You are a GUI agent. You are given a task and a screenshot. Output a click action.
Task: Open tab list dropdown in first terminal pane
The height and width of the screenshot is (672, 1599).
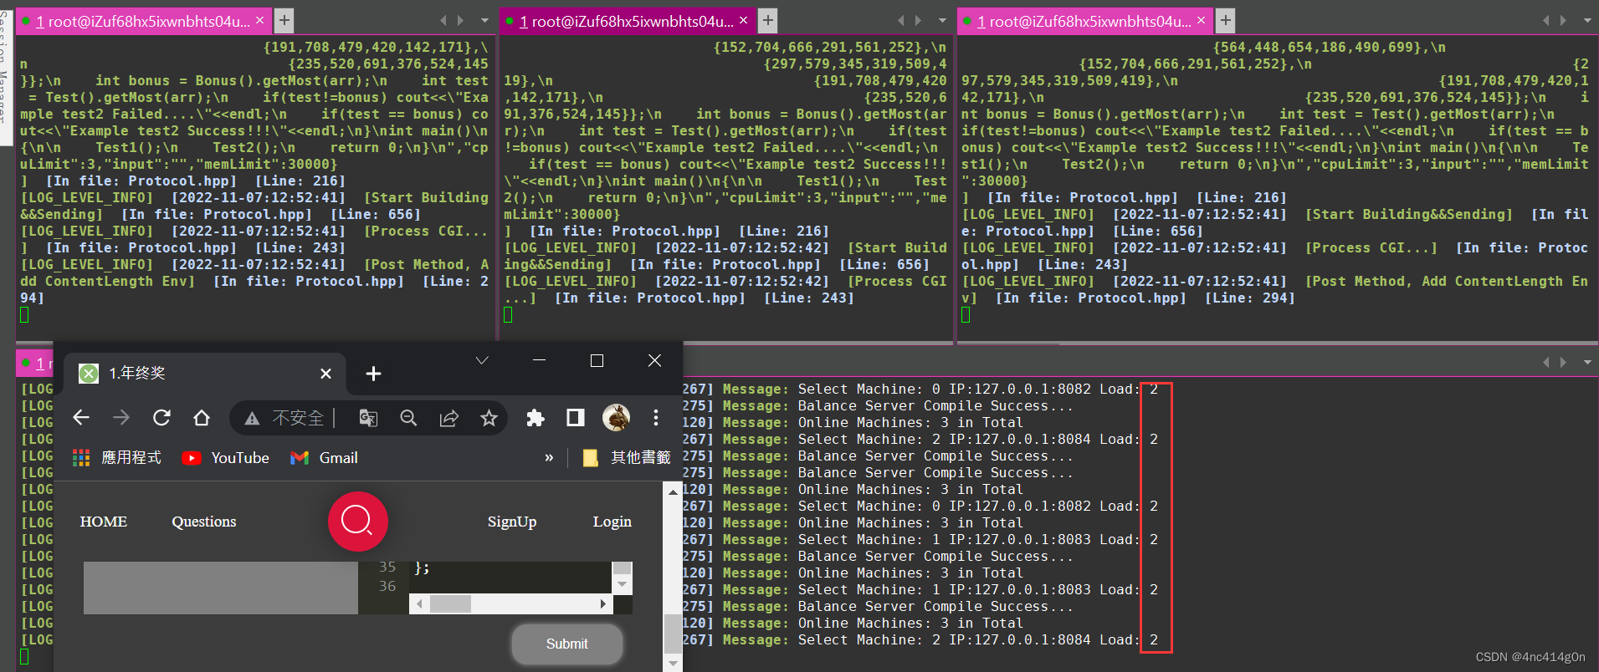click(484, 20)
